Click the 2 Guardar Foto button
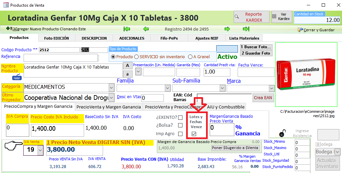This screenshot has height=173, width=342. coord(256,53)
